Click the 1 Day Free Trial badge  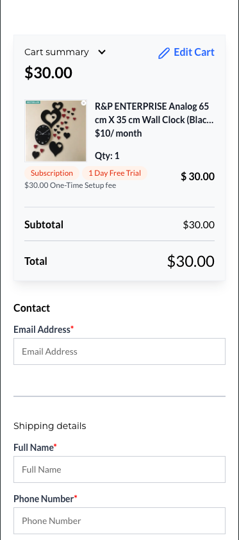(115, 173)
